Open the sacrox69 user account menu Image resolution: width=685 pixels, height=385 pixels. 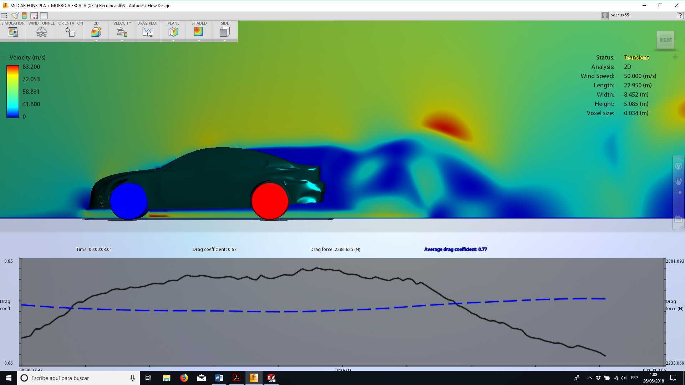point(616,15)
